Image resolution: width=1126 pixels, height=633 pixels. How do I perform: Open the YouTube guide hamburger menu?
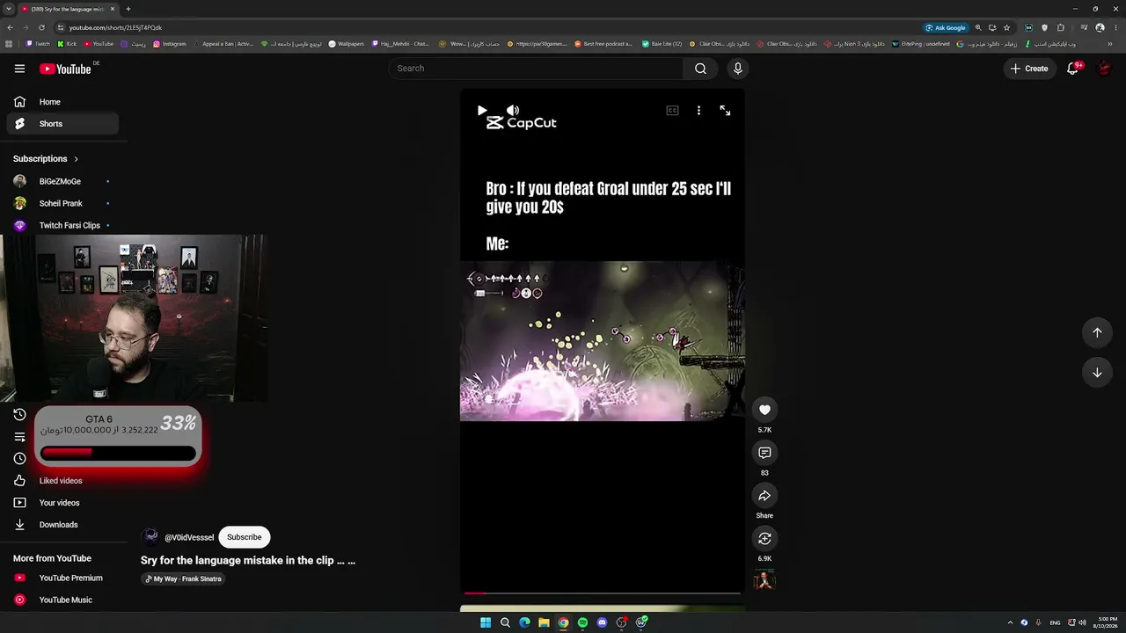tap(19, 69)
